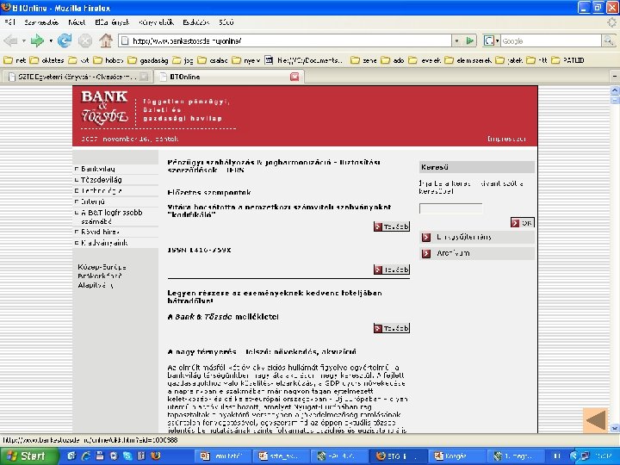The height and width of the screenshot is (465, 620).
Task: Click Tovább below the 'Vitára bocsátotta' headline
Action: [x=392, y=226]
